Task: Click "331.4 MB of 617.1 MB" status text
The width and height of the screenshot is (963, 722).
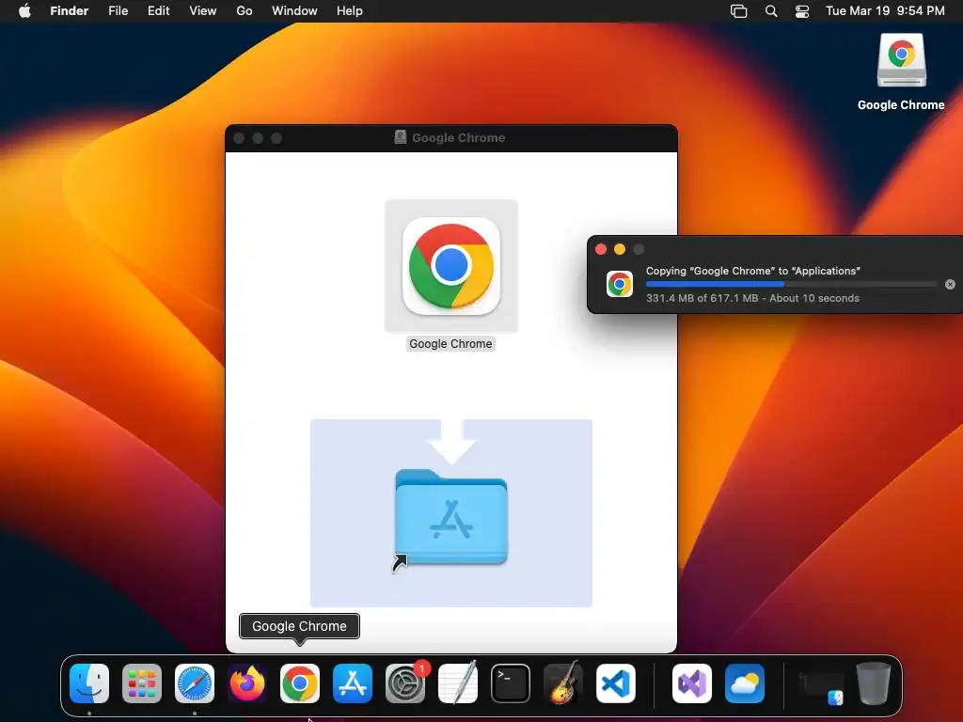Action: [702, 298]
